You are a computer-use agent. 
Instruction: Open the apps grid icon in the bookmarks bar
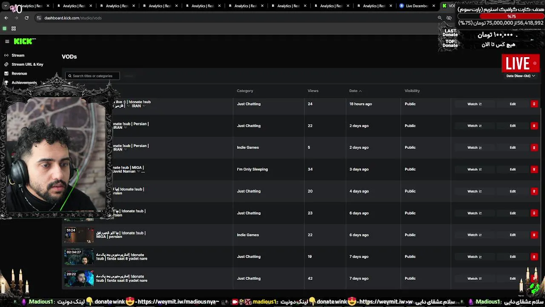tap(14, 29)
